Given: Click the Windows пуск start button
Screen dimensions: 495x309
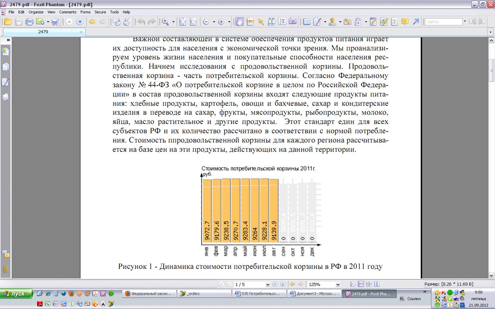Looking at the screenshot, I should (x=16, y=294).
